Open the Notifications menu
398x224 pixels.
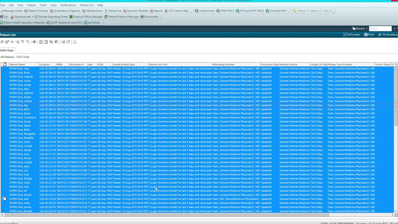pyautogui.click(x=68, y=5)
